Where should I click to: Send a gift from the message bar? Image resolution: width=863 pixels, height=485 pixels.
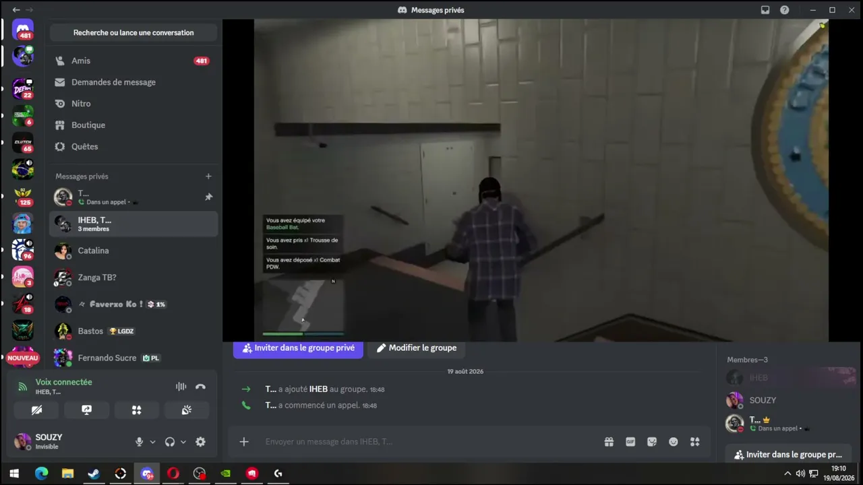coord(609,442)
